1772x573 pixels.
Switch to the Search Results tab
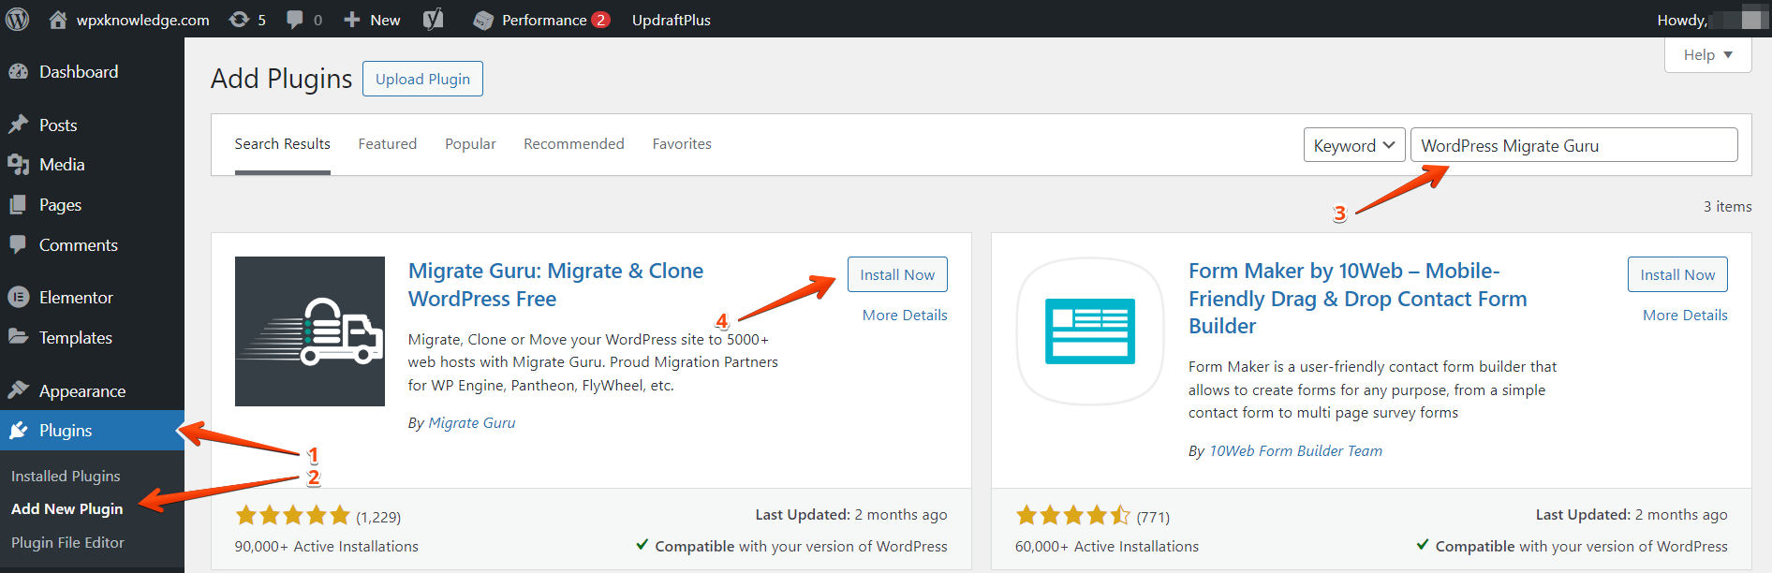click(x=282, y=144)
